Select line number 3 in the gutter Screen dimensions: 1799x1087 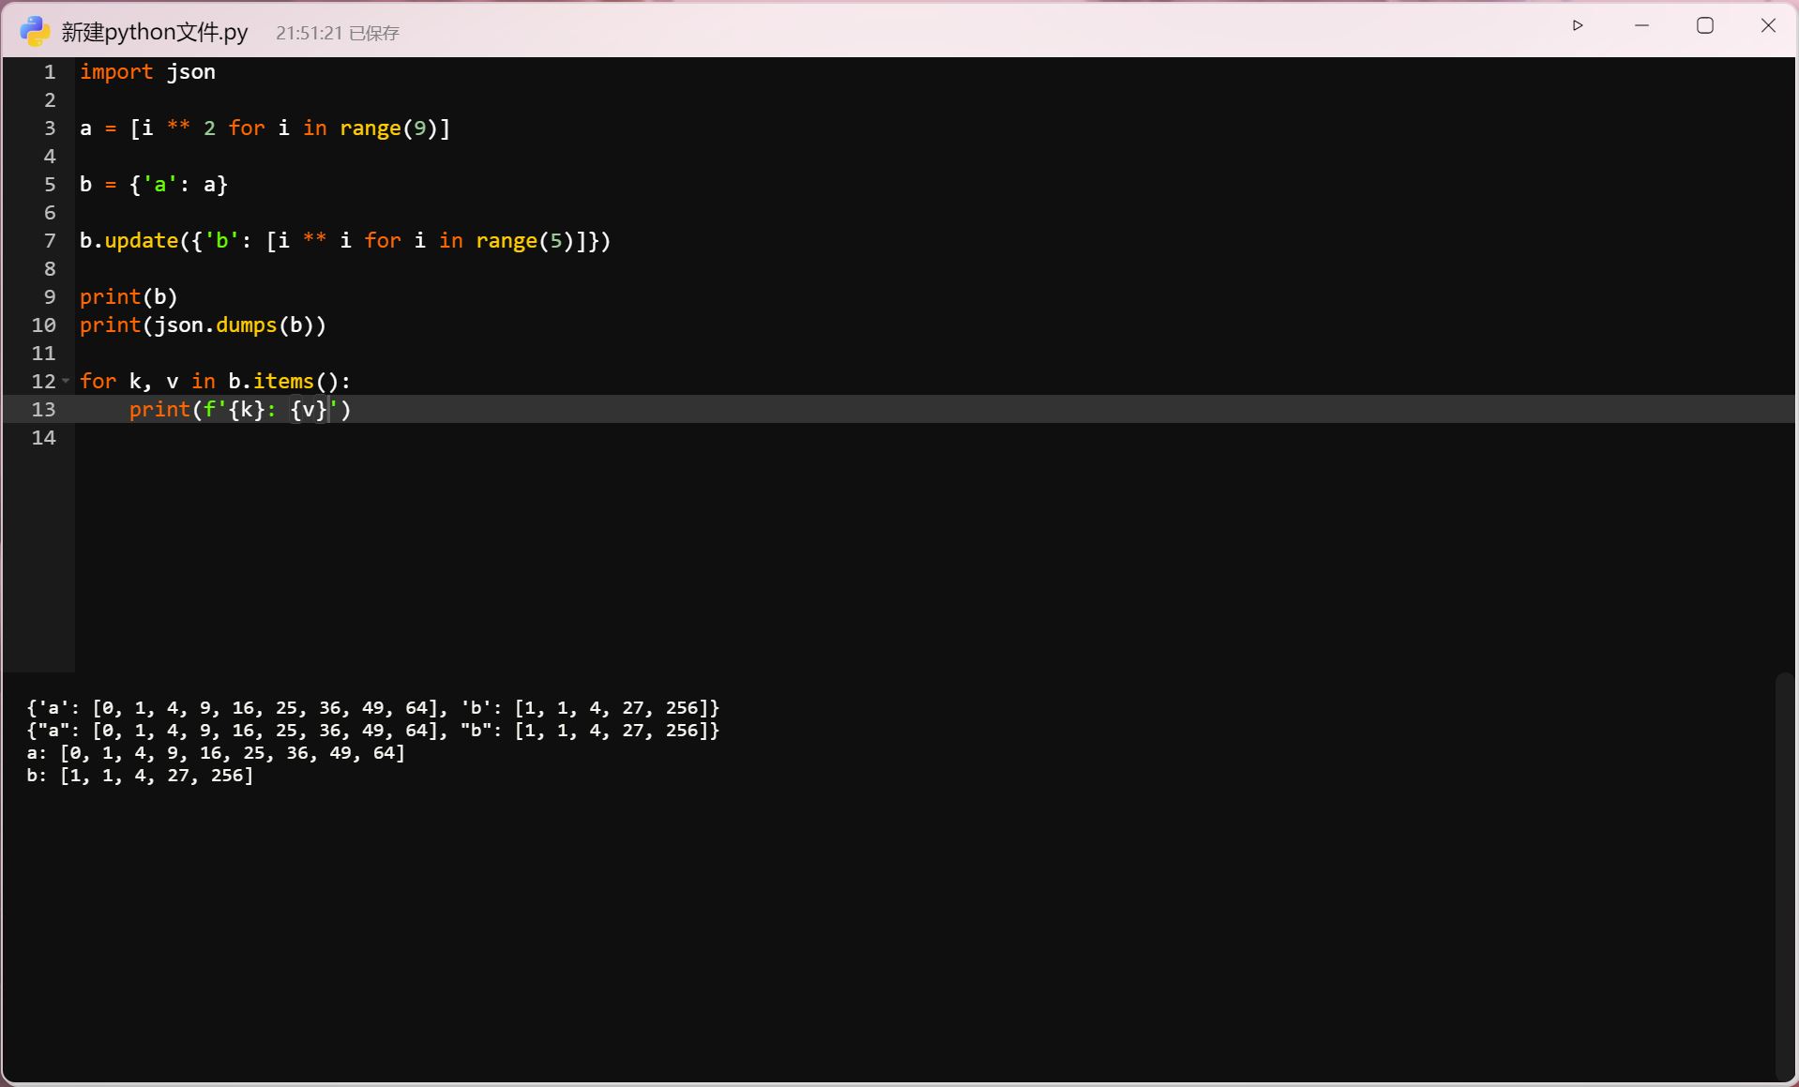[x=49, y=128]
